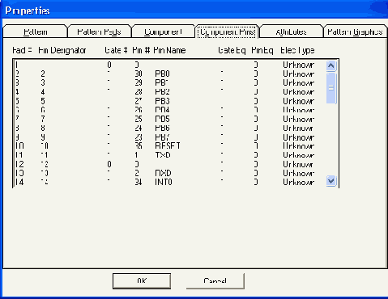Select the INT0 pin row
This screenshot has height=299, width=388.
click(169, 182)
